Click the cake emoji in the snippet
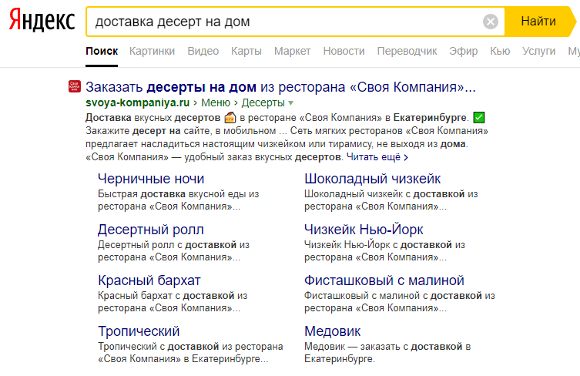Screen dimensions: 580x376 230,118
